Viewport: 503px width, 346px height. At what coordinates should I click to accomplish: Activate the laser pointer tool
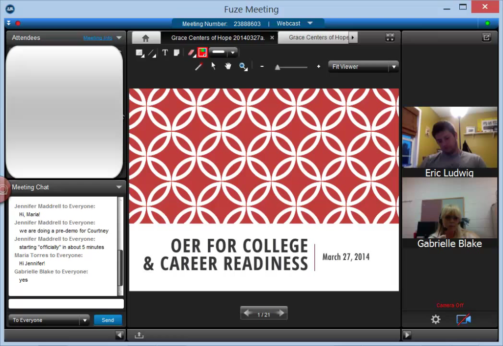click(x=199, y=67)
